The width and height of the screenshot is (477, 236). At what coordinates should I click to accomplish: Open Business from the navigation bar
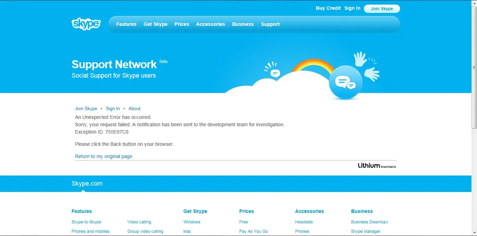coord(243,24)
